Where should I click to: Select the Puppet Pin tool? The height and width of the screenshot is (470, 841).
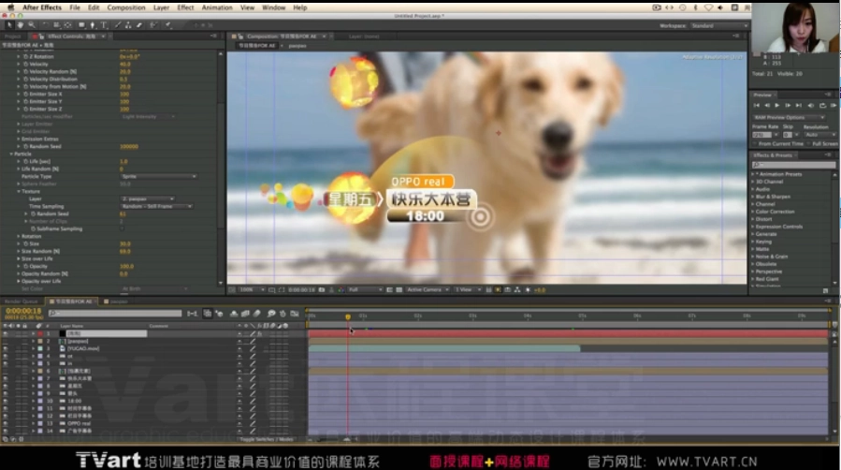tap(168, 25)
